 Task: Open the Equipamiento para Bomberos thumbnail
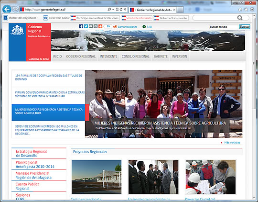(x=153, y=177)
